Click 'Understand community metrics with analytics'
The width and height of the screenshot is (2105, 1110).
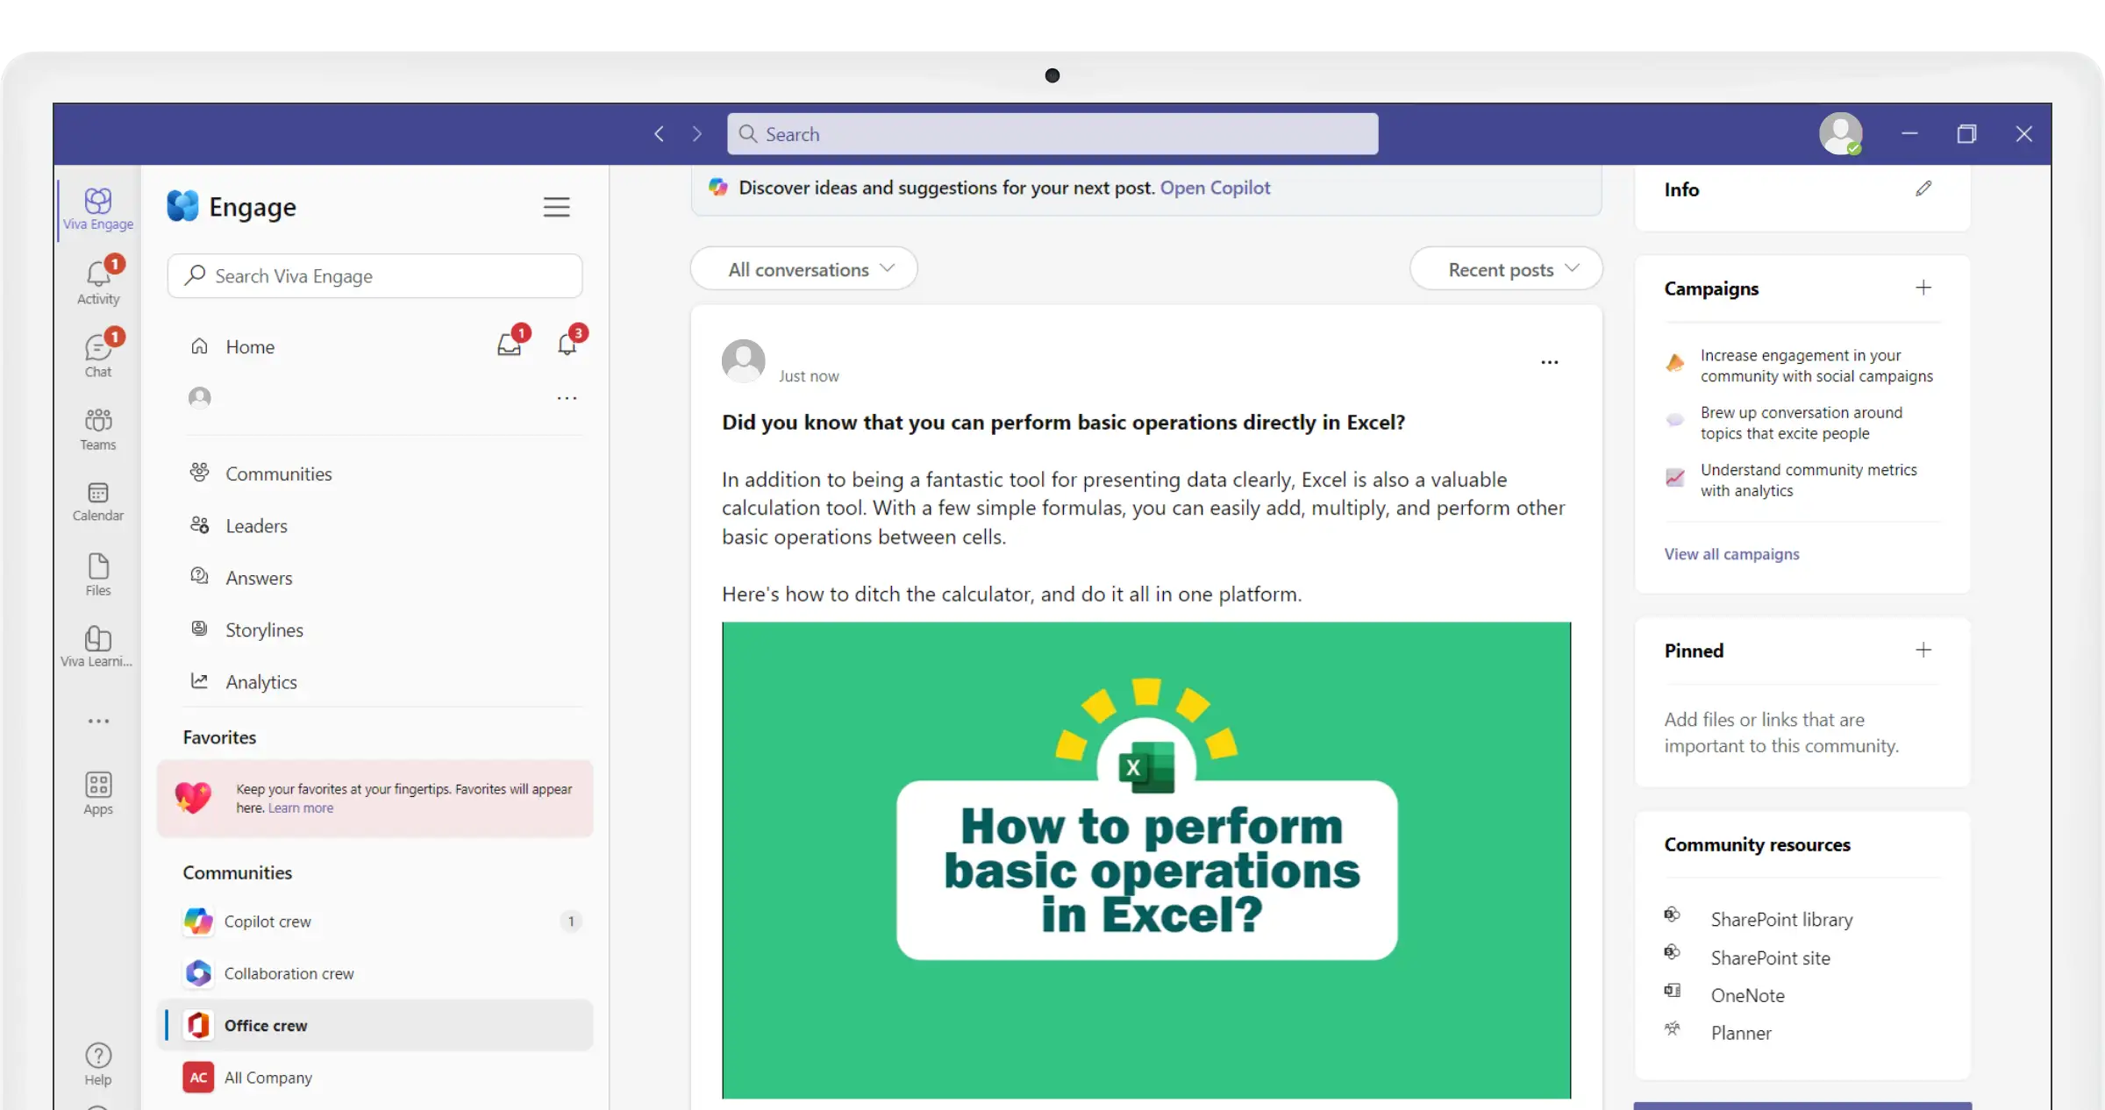coord(1808,480)
